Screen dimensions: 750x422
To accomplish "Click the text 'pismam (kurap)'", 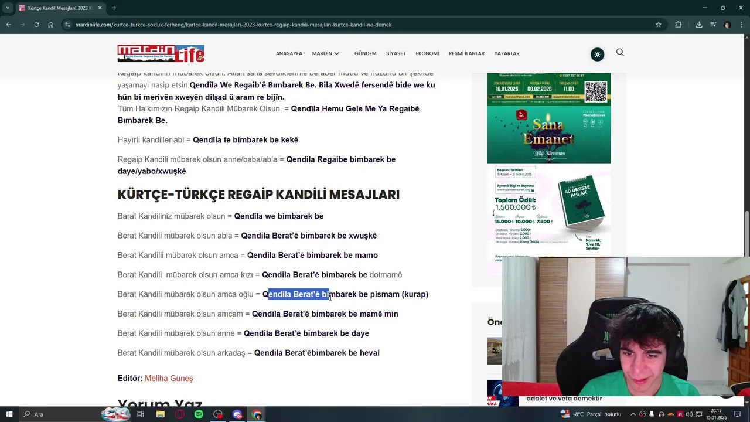I will (399, 294).
